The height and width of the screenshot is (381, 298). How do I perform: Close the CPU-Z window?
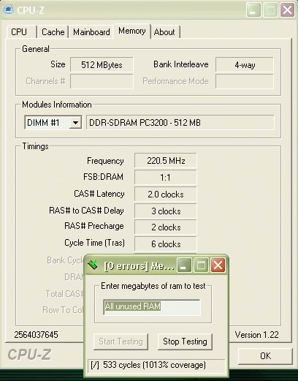[287, 10]
